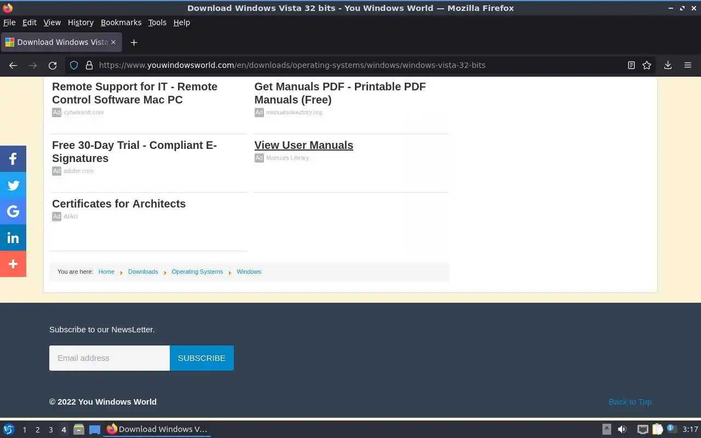Image resolution: width=701 pixels, height=438 pixels.
Task: Show desktop from taskbar icon
Action: coord(95,429)
